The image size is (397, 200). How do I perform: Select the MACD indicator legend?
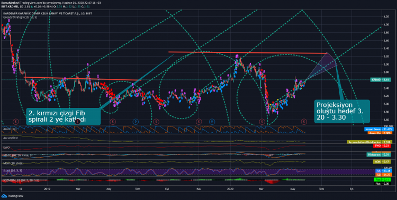pyautogui.click(x=17, y=155)
